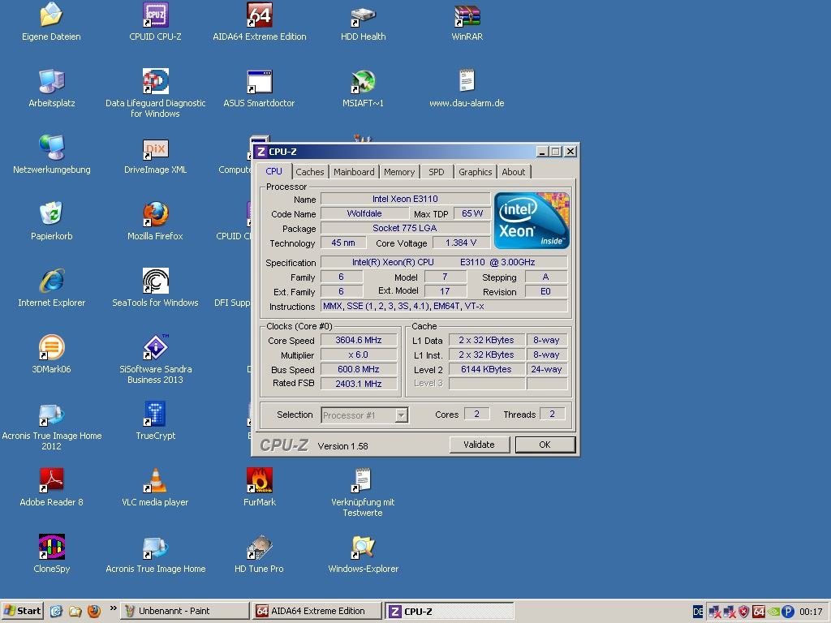The image size is (831, 623).
Task: Open the Windows Start menu
Action: pos(22,611)
